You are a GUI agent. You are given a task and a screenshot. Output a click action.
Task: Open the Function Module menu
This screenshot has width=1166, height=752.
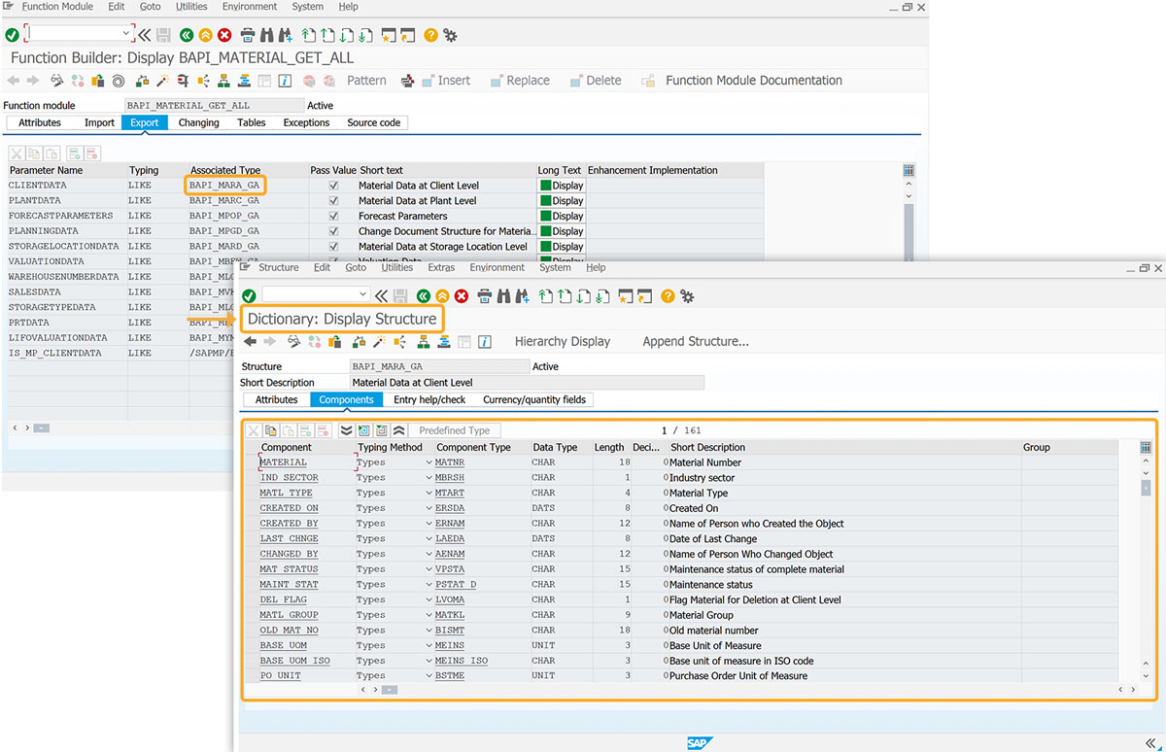pos(57,7)
